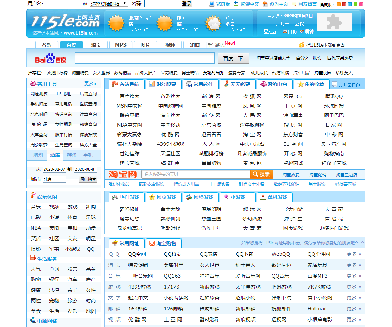Click the 登录 login button

pyautogui.click(x=186, y=4)
